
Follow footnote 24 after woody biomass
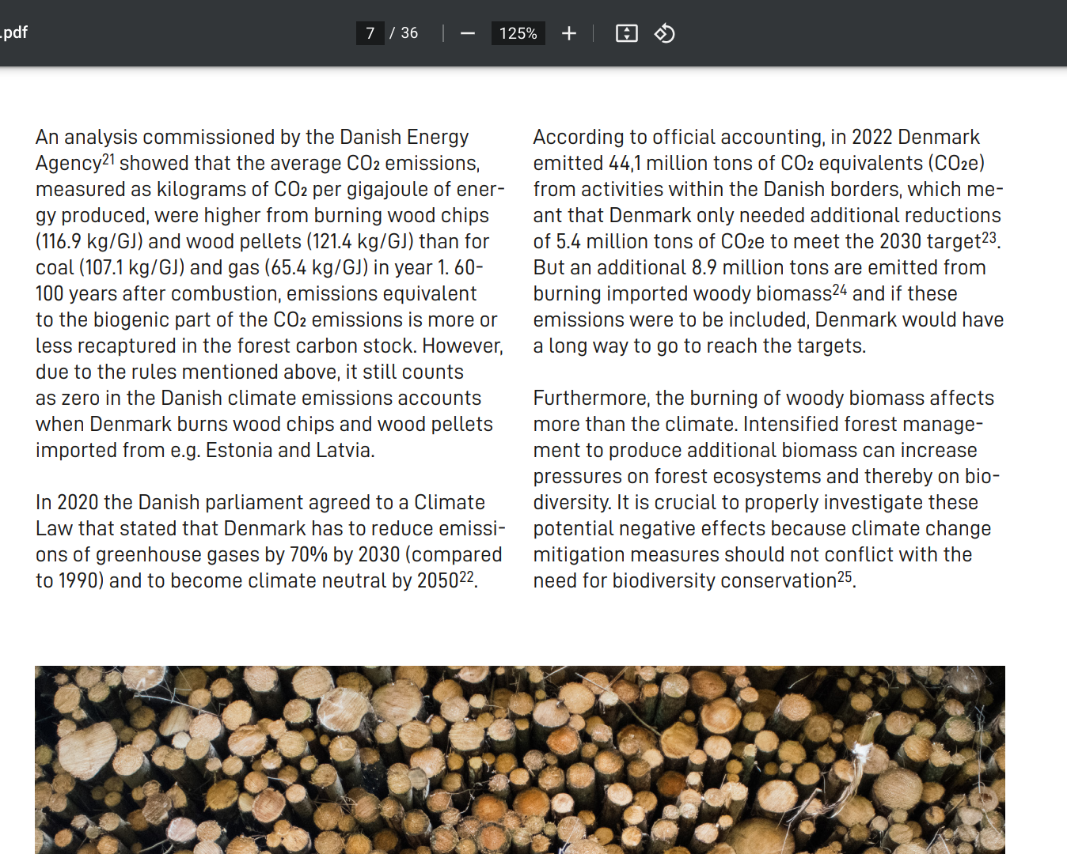tap(840, 289)
